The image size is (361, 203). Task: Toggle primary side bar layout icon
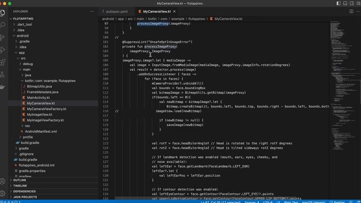(338, 3)
